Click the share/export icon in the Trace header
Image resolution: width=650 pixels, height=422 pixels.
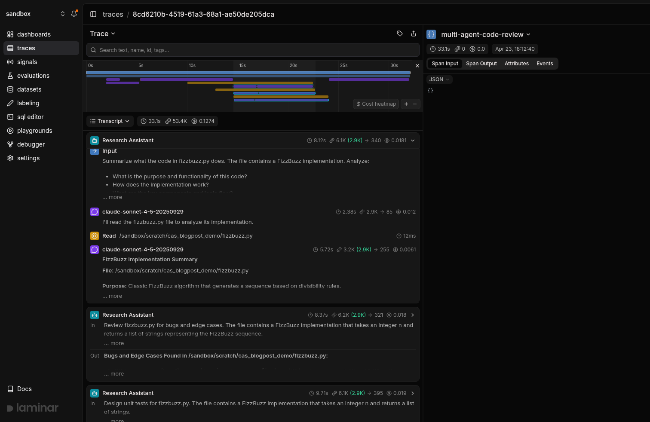click(x=414, y=34)
